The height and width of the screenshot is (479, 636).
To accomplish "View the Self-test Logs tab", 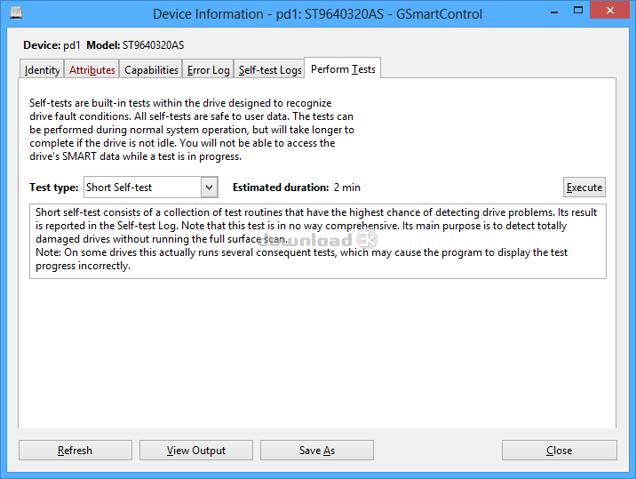I will 270,70.
